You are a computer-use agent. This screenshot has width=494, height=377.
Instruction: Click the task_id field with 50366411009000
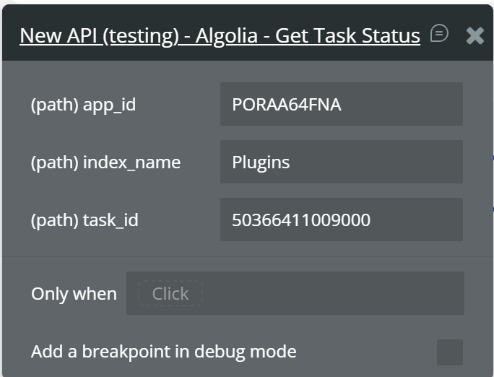point(341,220)
